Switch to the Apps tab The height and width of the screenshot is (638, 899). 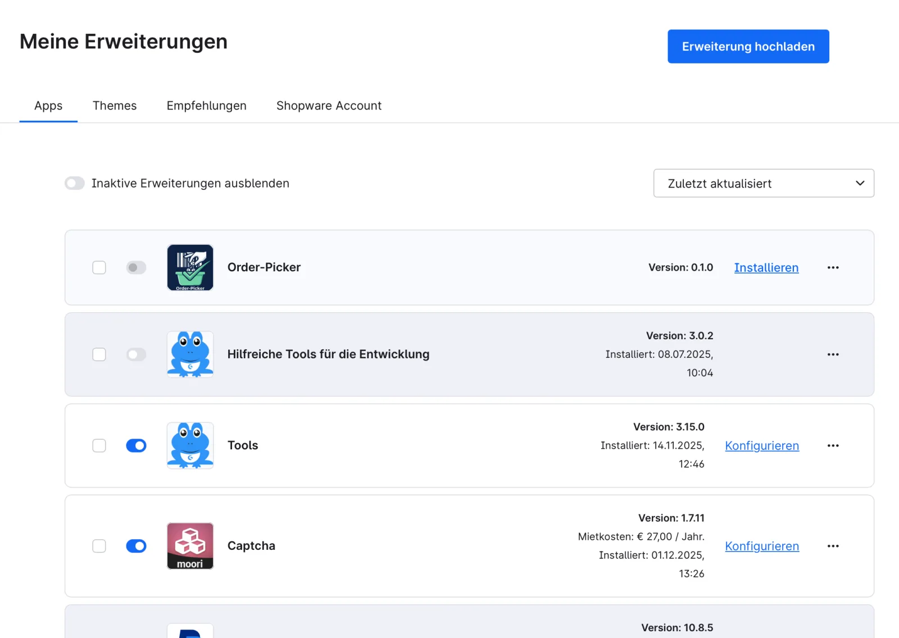click(48, 106)
